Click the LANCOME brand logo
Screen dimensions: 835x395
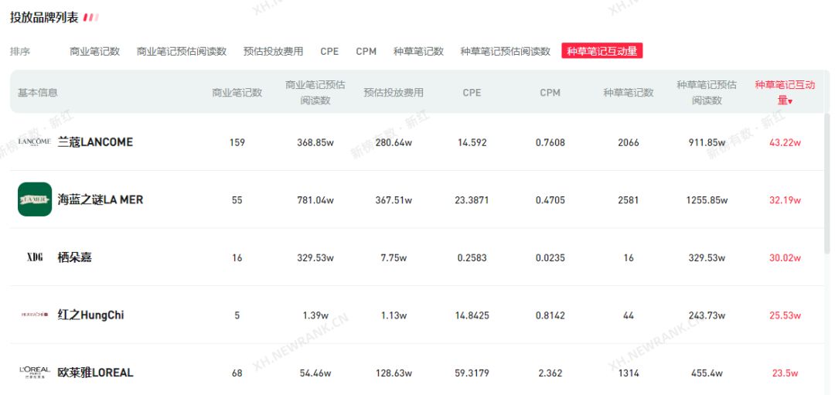[x=35, y=141]
